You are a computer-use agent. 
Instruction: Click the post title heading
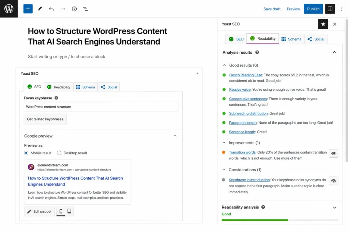tap(97, 36)
